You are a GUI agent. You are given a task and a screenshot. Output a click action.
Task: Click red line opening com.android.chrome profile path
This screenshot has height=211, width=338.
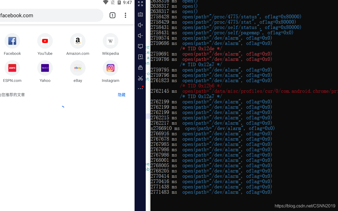point(244,91)
